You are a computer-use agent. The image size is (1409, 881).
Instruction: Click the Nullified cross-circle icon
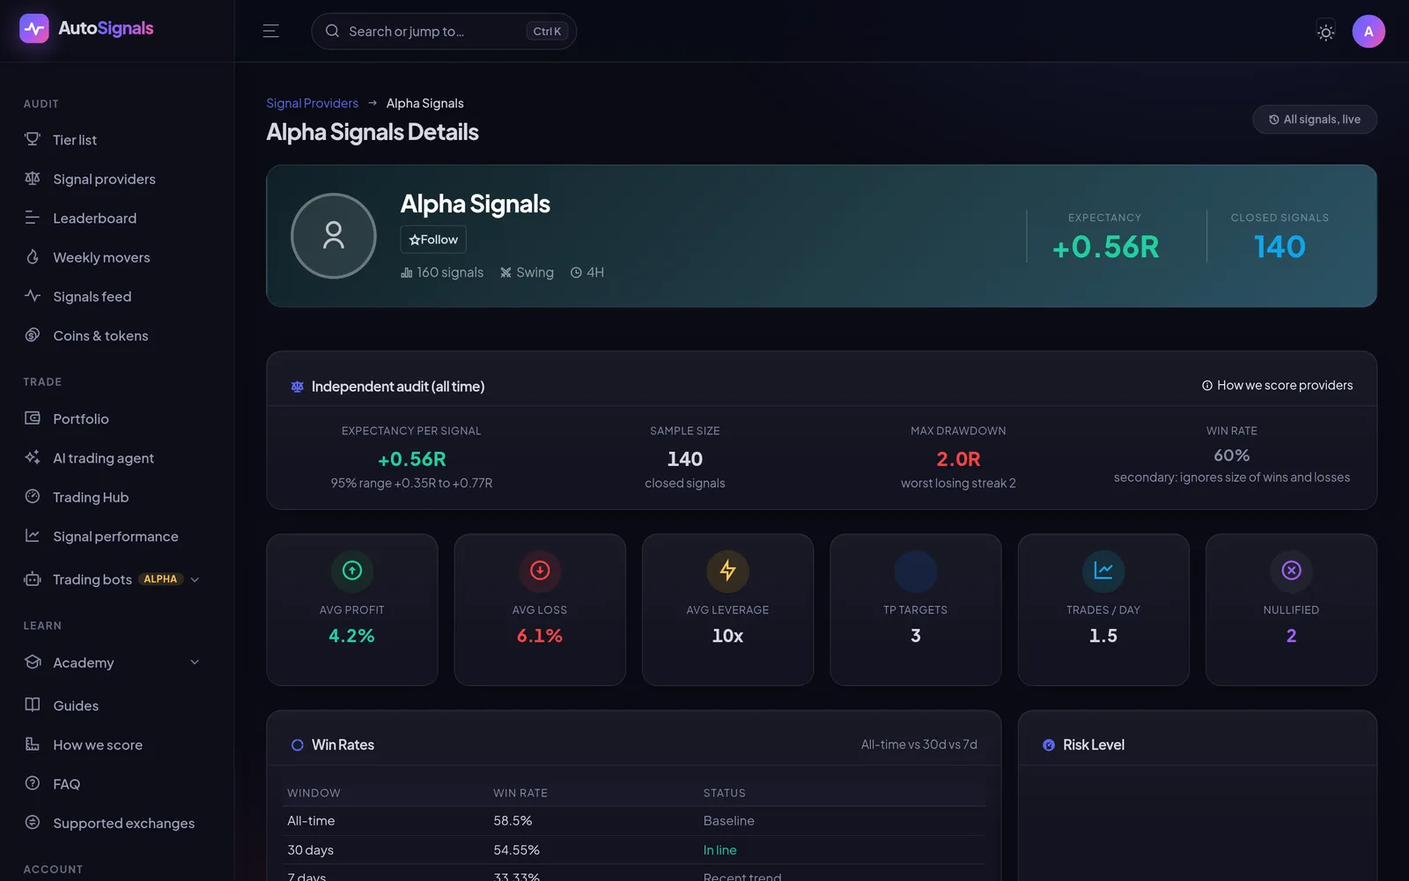click(x=1291, y=571)
